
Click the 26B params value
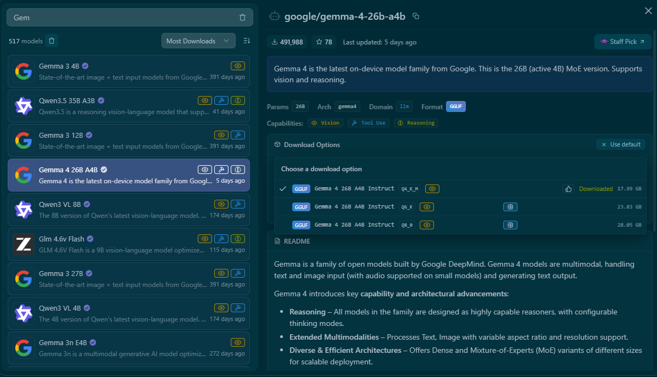(x=300, y=106)
